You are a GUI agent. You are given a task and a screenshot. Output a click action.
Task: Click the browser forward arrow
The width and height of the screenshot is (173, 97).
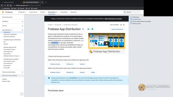pyautogui.click(x=5, y=5)
